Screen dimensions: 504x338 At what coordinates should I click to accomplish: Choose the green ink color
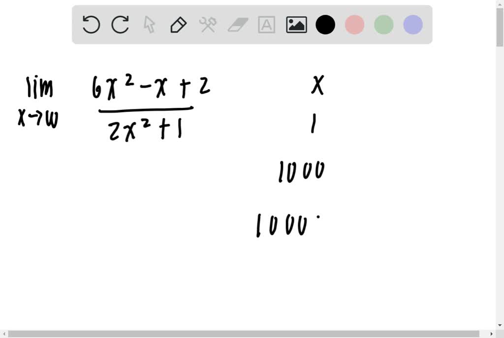(383, 24)
